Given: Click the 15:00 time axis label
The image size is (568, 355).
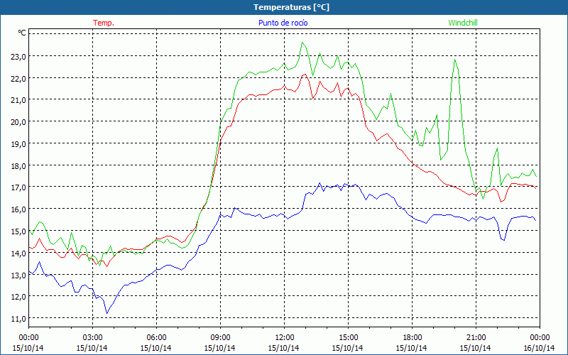Looking at the screenshot, I should [348, 338].
